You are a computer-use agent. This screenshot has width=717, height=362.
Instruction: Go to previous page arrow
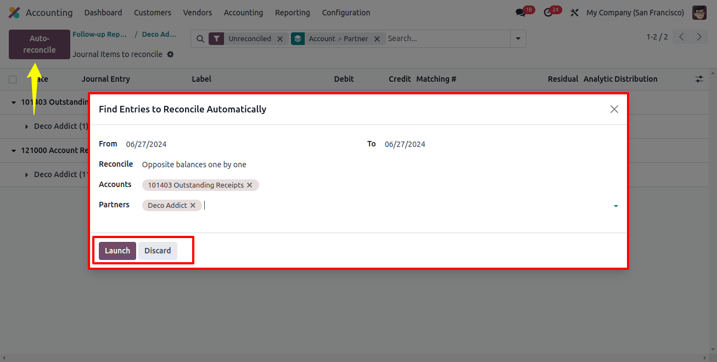[x=681, y=37]
